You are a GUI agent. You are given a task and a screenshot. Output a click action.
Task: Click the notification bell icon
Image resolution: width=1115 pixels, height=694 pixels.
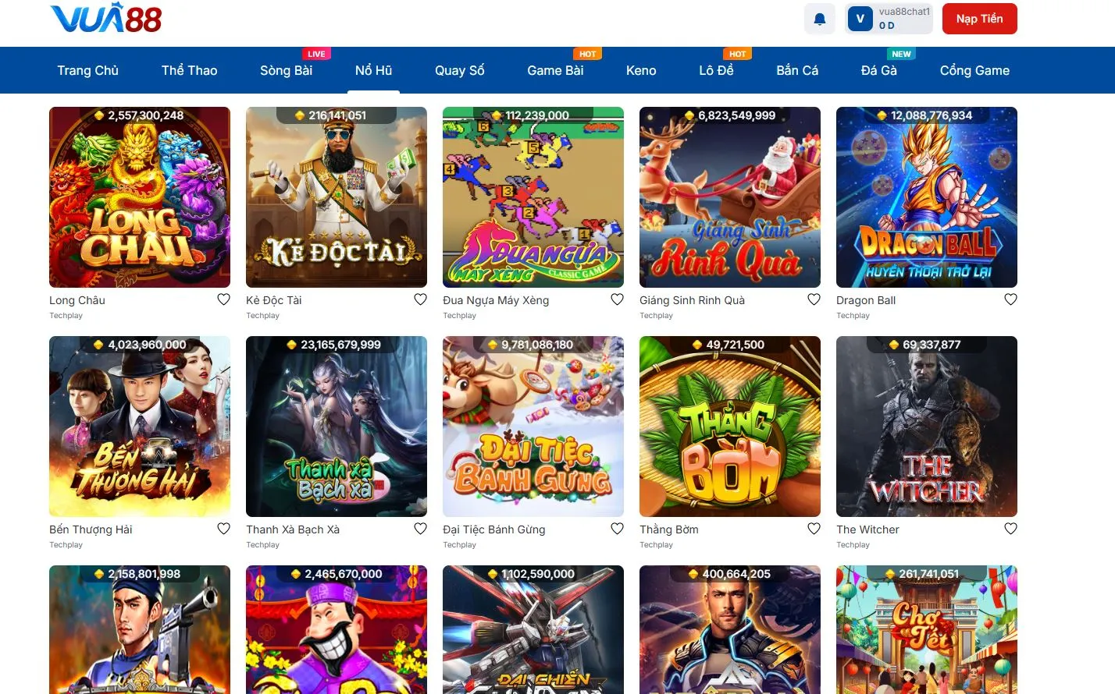click(x=819, y=18)
